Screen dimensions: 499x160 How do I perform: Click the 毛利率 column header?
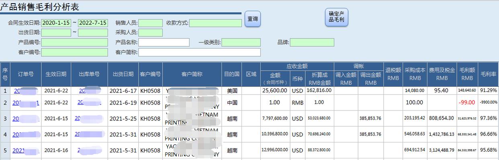tap(489, 74)
